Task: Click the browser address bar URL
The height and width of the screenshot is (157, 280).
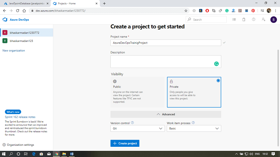Action: click(x=60, y=11)
